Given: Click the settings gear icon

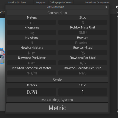Looking at the screenshot, I should point(117,7).
